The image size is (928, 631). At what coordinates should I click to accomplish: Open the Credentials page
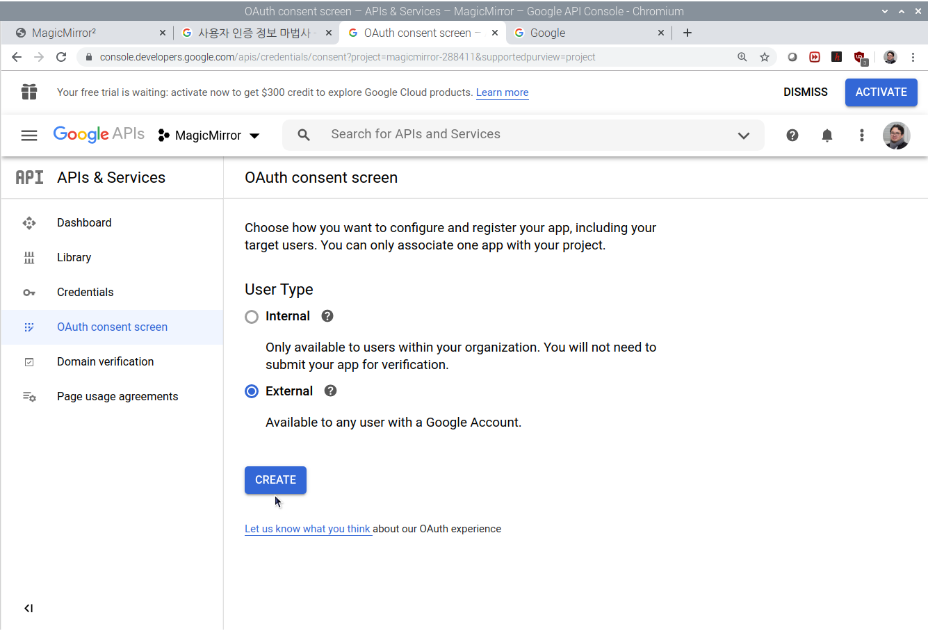(x=85, y=293)
